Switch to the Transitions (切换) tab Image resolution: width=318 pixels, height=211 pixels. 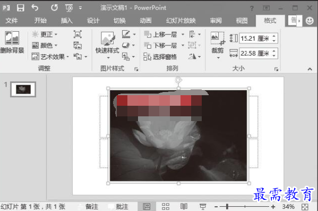pos(119,21)
